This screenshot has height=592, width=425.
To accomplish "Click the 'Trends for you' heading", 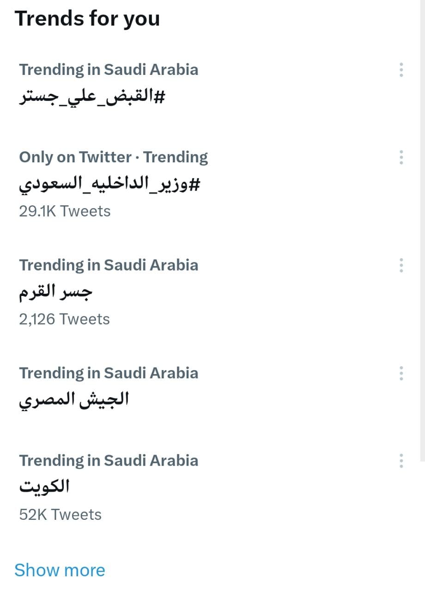I will pyautogui.click(x=87, y=18).
